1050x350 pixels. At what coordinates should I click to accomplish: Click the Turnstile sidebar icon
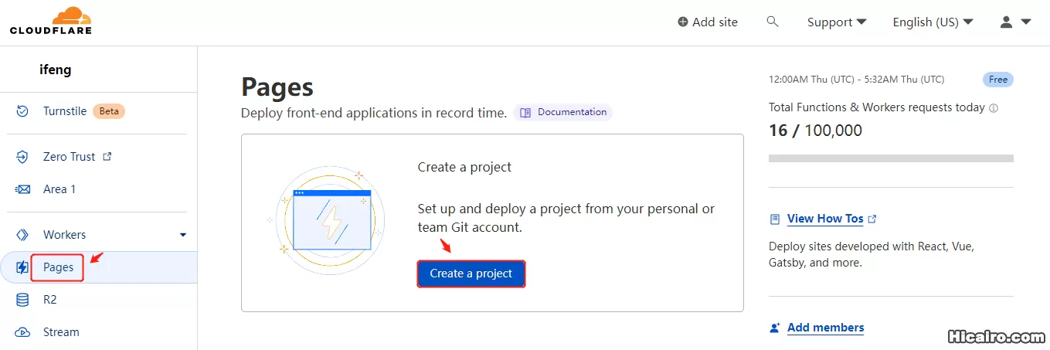22,111
